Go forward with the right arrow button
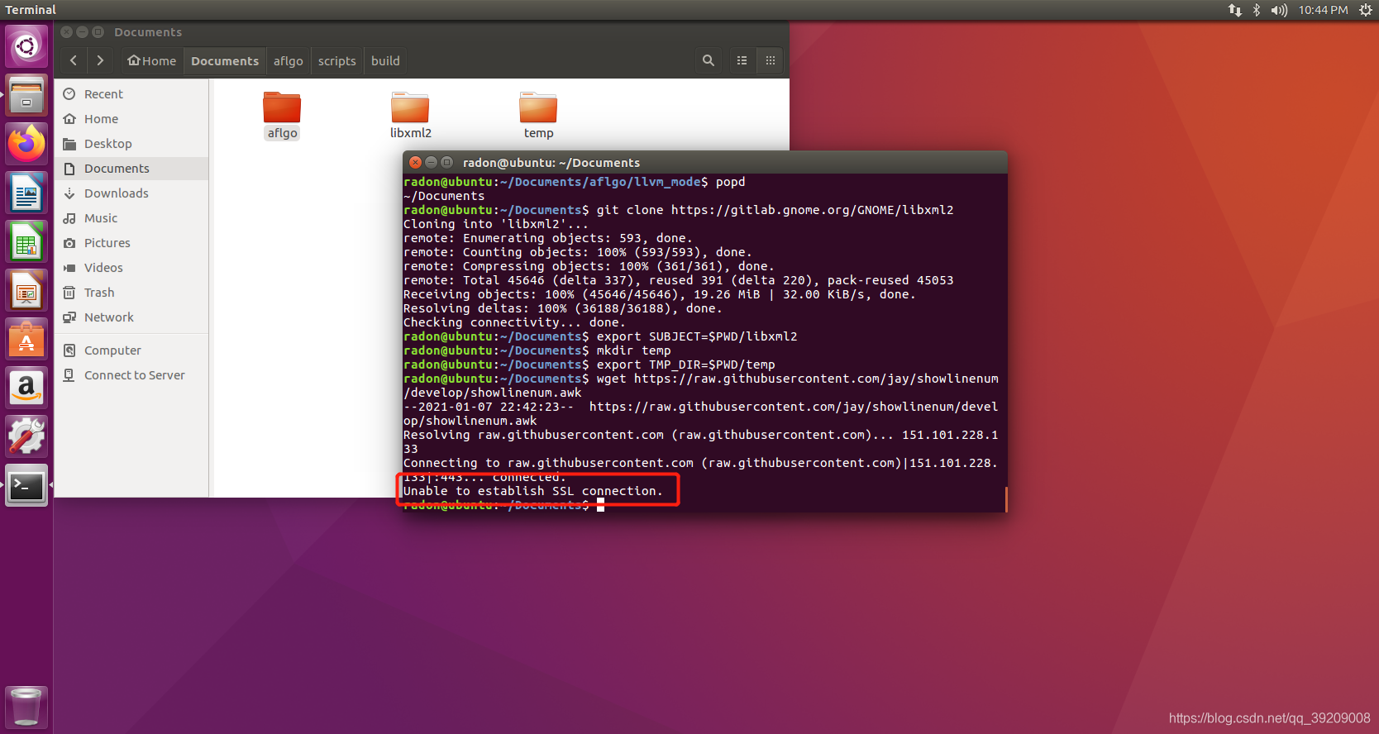This screenshot has width=1379, height=734. pyautogui.click(x=100, y=60)
